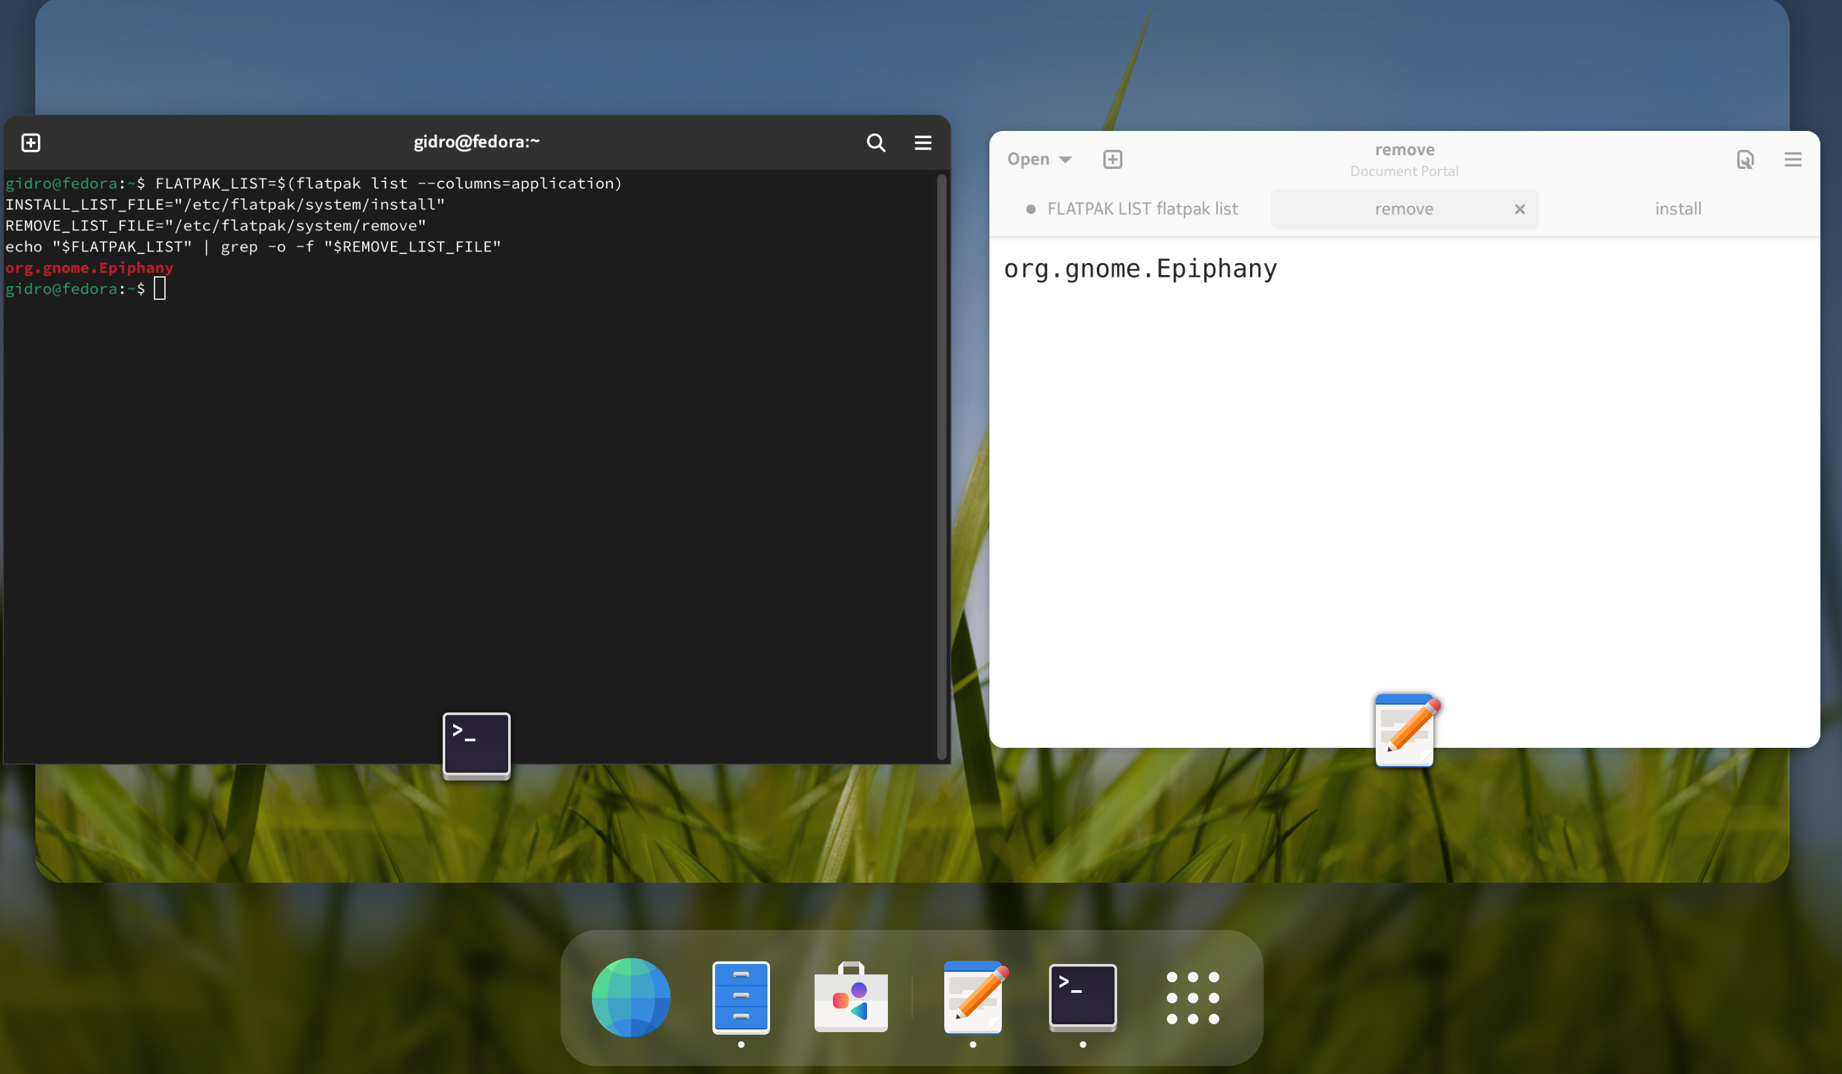Select the Terminal thumbnail in the overview

coord(476,745)
